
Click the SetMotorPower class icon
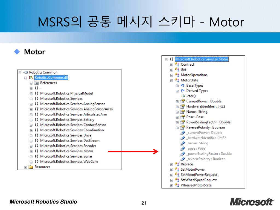177,170
